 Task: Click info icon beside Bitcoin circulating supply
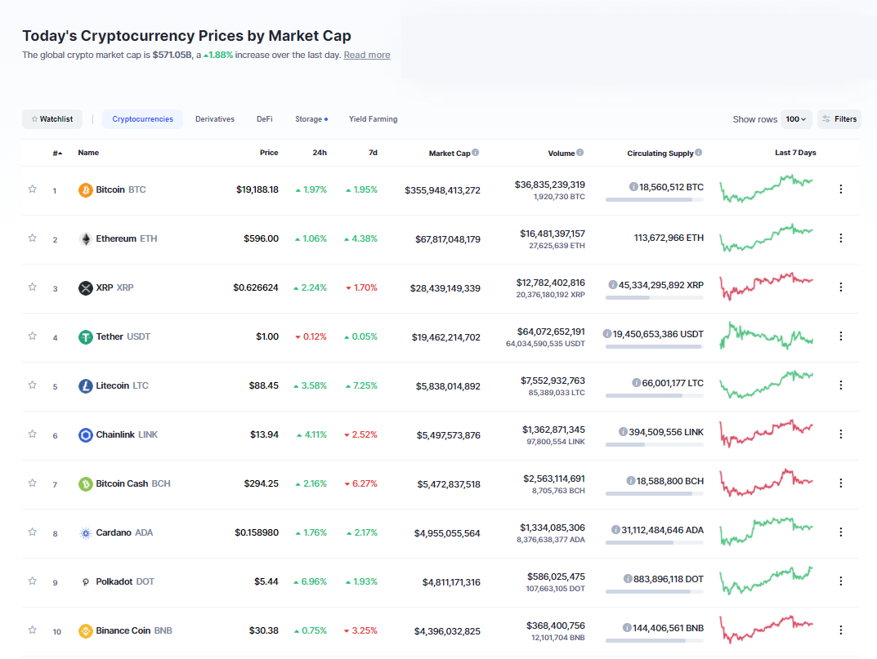coord(633,187)
